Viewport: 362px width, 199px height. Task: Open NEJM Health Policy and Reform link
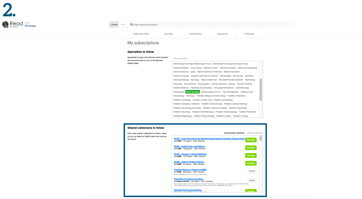[x=189, y=146]
